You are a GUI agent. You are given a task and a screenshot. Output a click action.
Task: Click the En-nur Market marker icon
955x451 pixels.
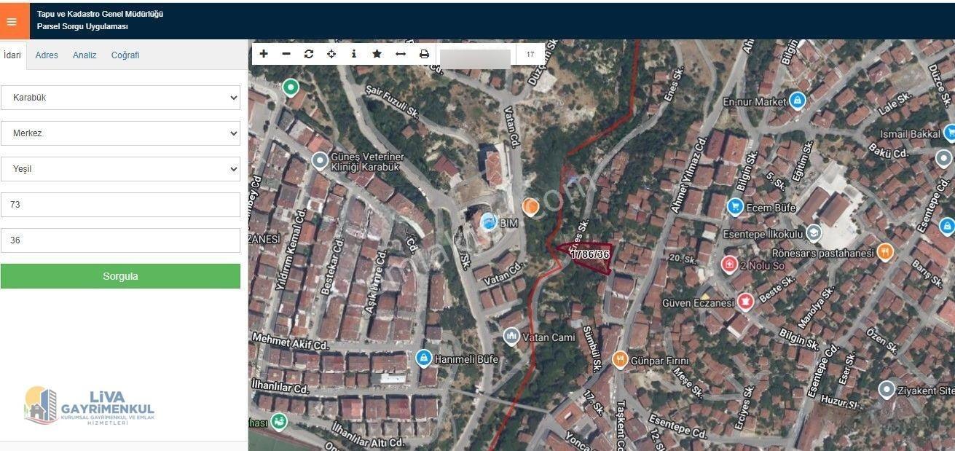[x=797, y=100]
